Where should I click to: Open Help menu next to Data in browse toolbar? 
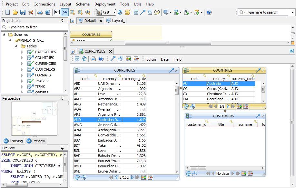point(177,59)
